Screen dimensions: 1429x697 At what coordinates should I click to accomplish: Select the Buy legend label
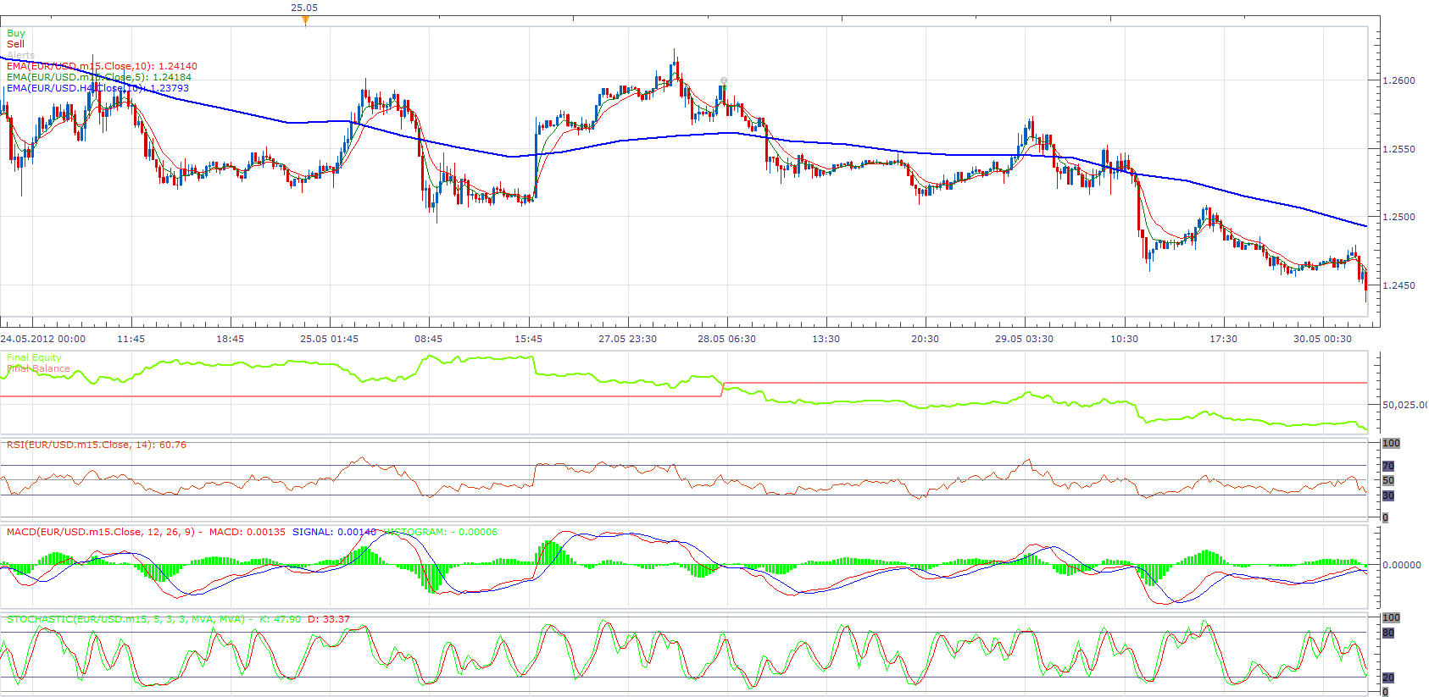click(x=16, y=33)
